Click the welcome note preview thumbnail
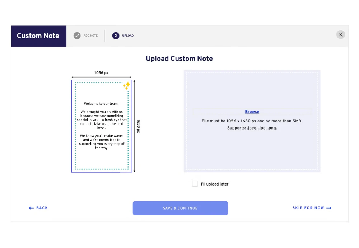Screen dimensions: 359x248 point(102,126)
